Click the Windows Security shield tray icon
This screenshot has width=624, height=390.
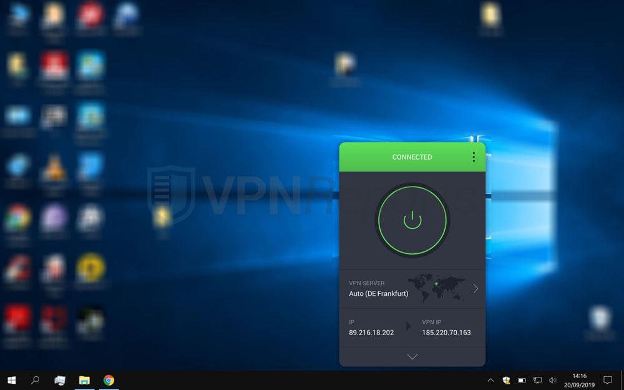point(506,380)
